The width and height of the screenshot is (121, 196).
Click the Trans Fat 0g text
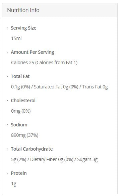click(95, 87)
